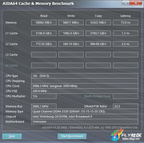Click the Memory Copy value box

pyautogui.click(x=98, y=22)
